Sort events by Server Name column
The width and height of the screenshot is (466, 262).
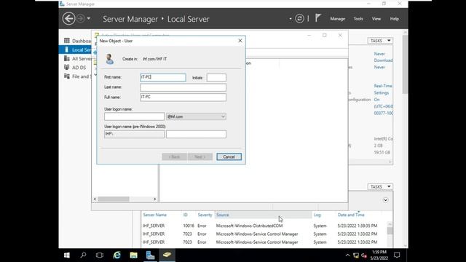[155, 215]
